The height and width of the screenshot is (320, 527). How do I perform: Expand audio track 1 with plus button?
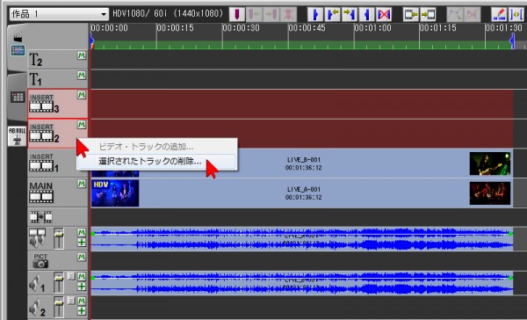click(x=82, y=287)
